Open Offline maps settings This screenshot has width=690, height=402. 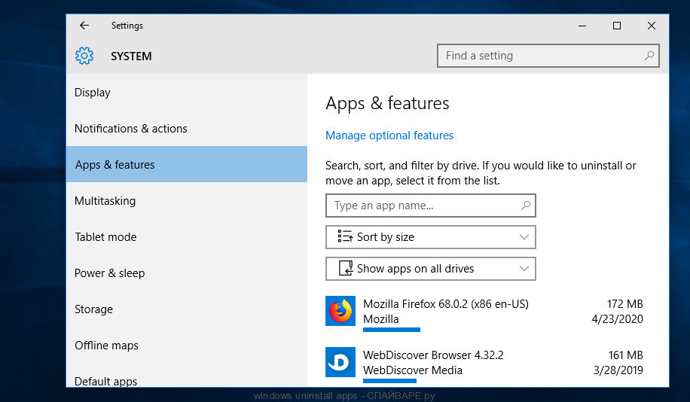click(x=187, y=346)
